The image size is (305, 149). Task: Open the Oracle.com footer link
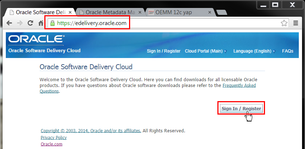point(52,144)
